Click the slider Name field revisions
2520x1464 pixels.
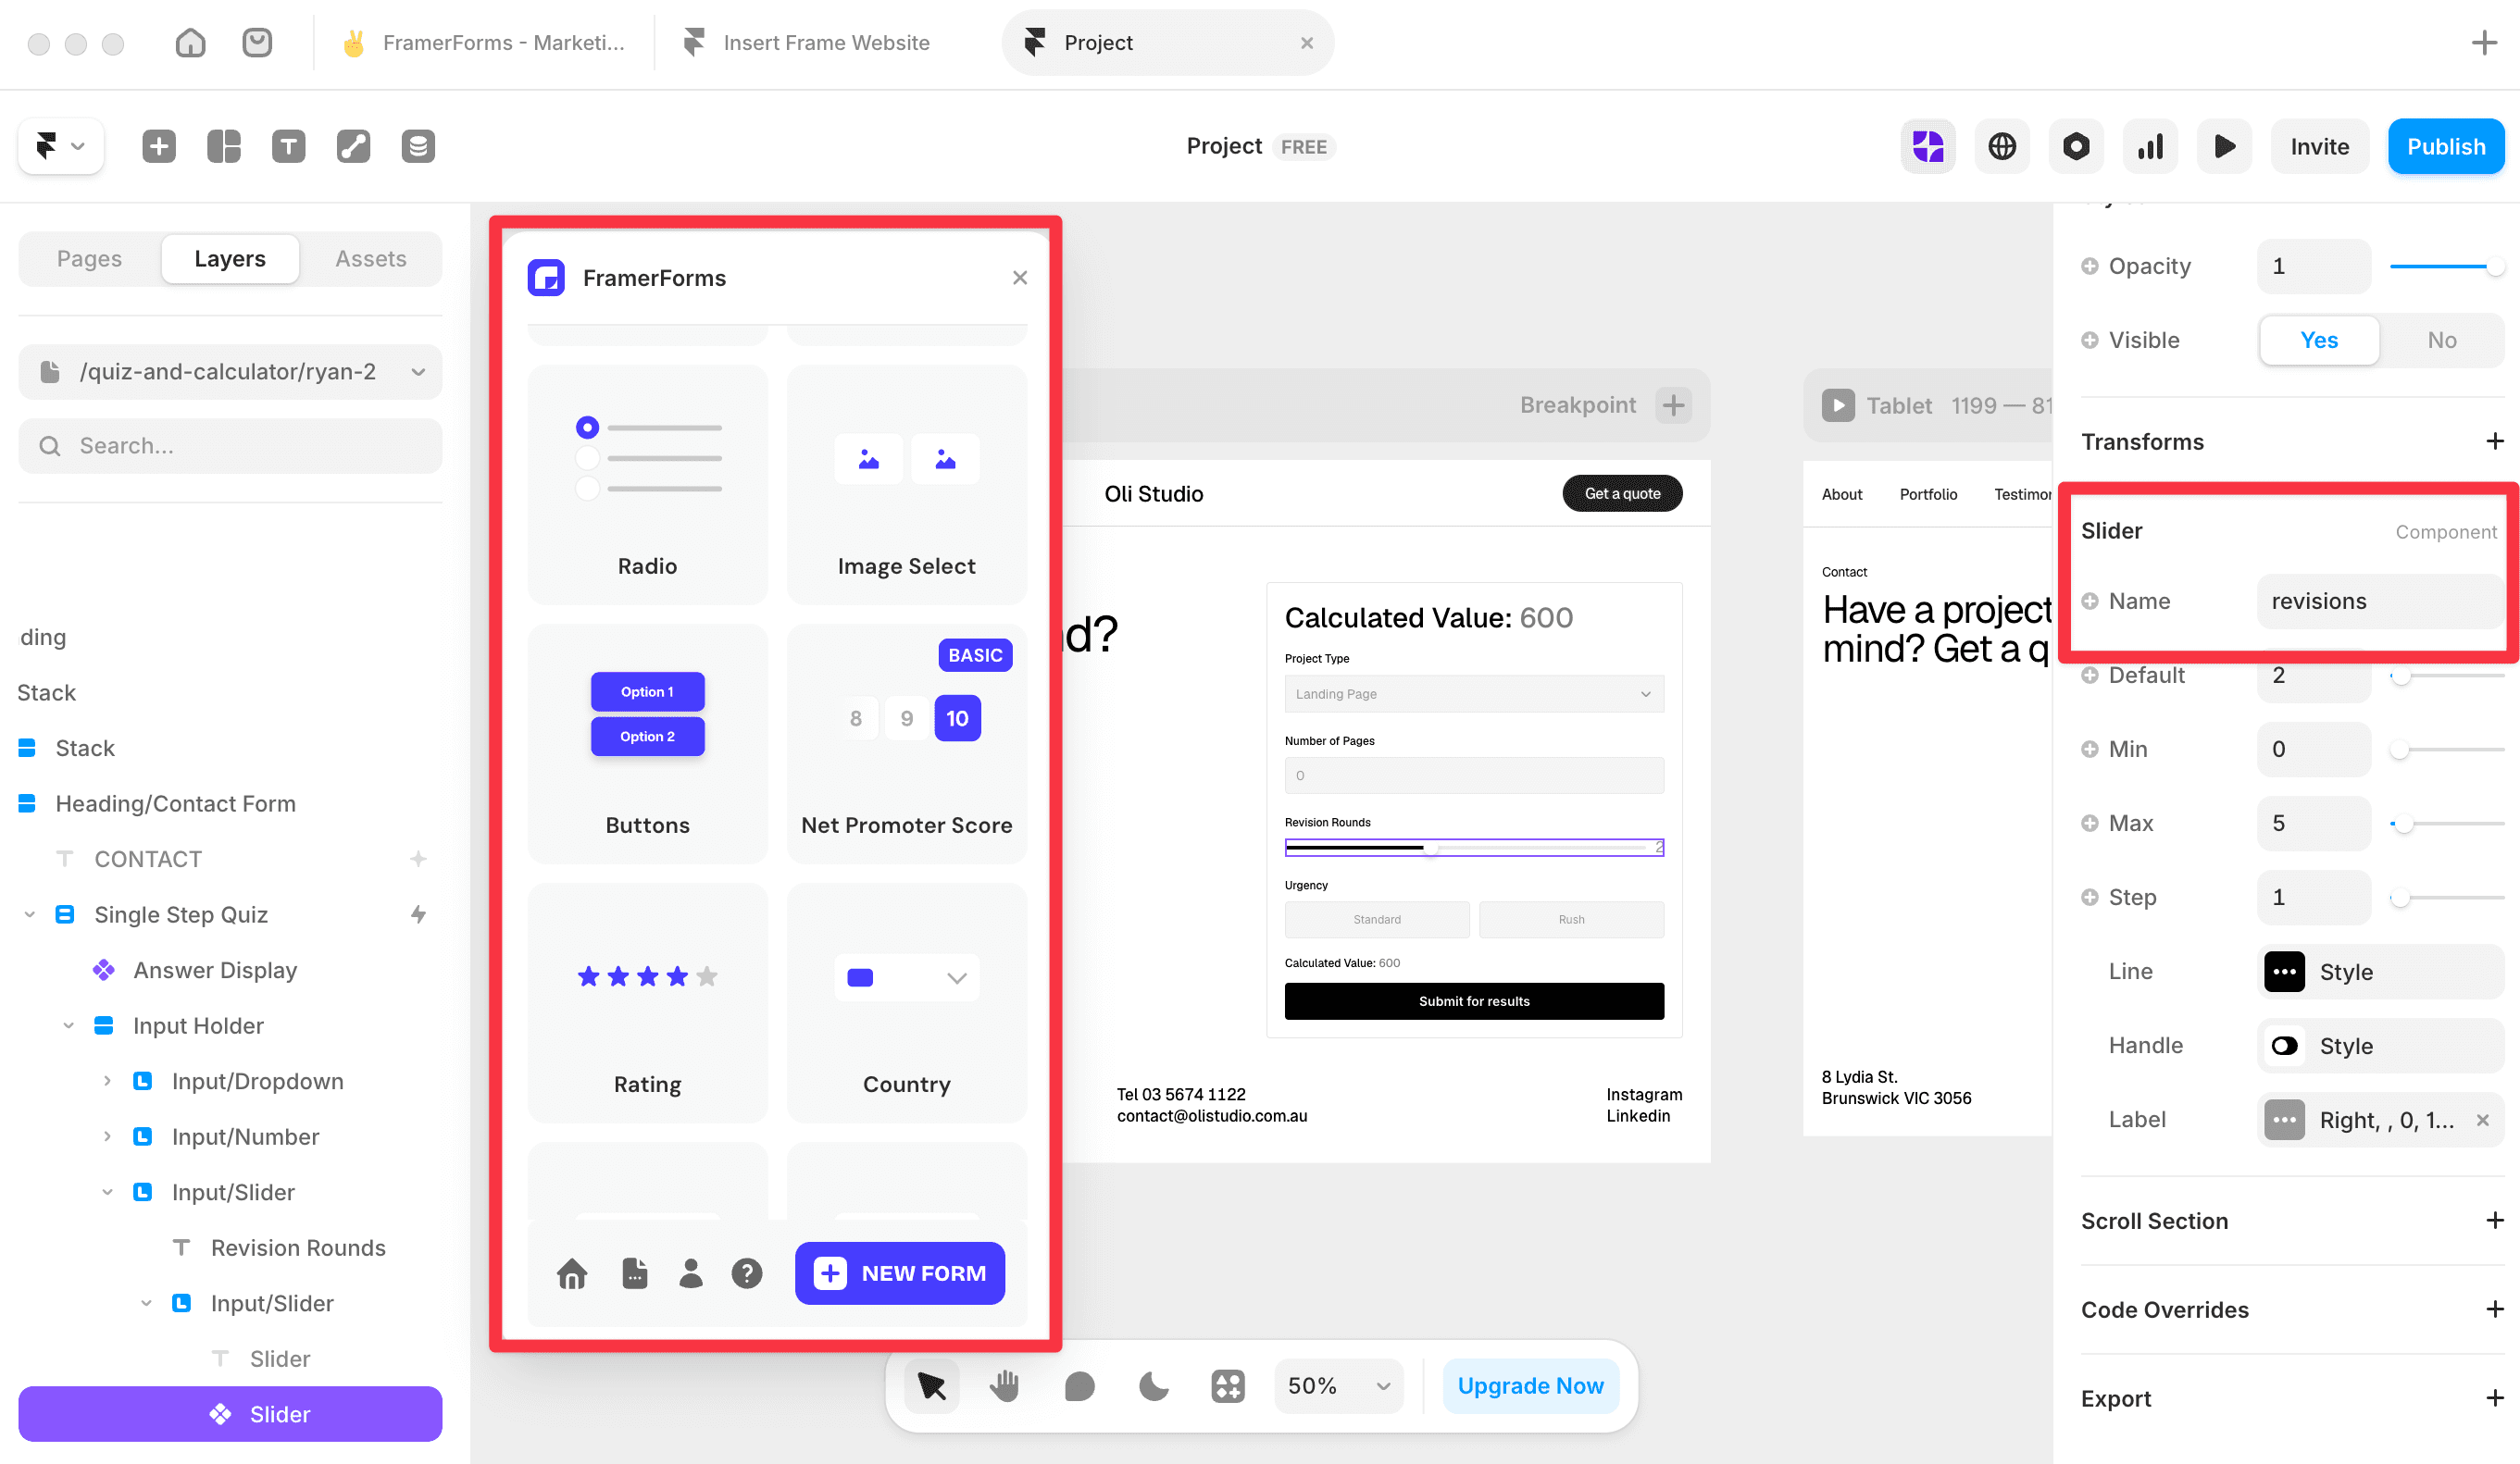pyautogui.click(x=2380, y=601)
